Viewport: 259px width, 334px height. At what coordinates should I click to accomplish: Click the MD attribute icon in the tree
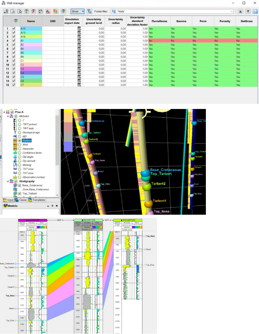[15, 136]
